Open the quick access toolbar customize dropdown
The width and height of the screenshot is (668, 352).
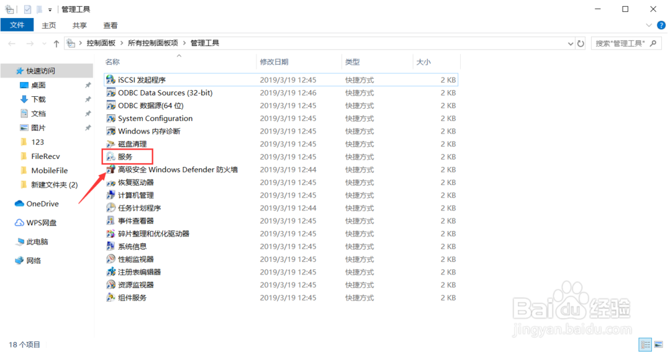pyautogui.click(x=50, y=9)
